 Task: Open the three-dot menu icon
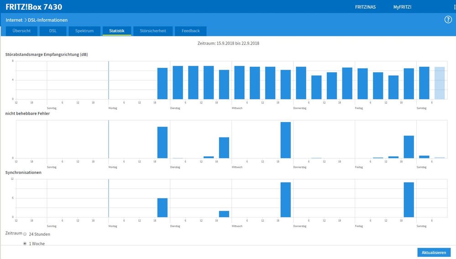coord(455,7)
